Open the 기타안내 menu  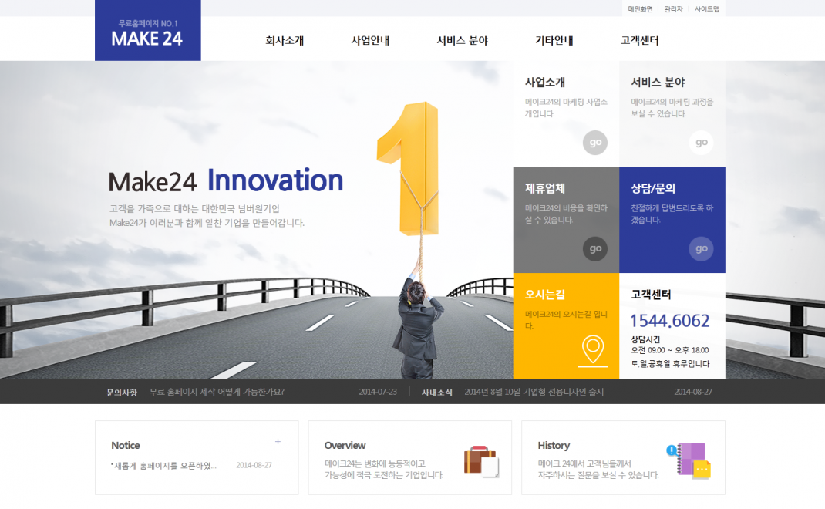coord(554,41)
